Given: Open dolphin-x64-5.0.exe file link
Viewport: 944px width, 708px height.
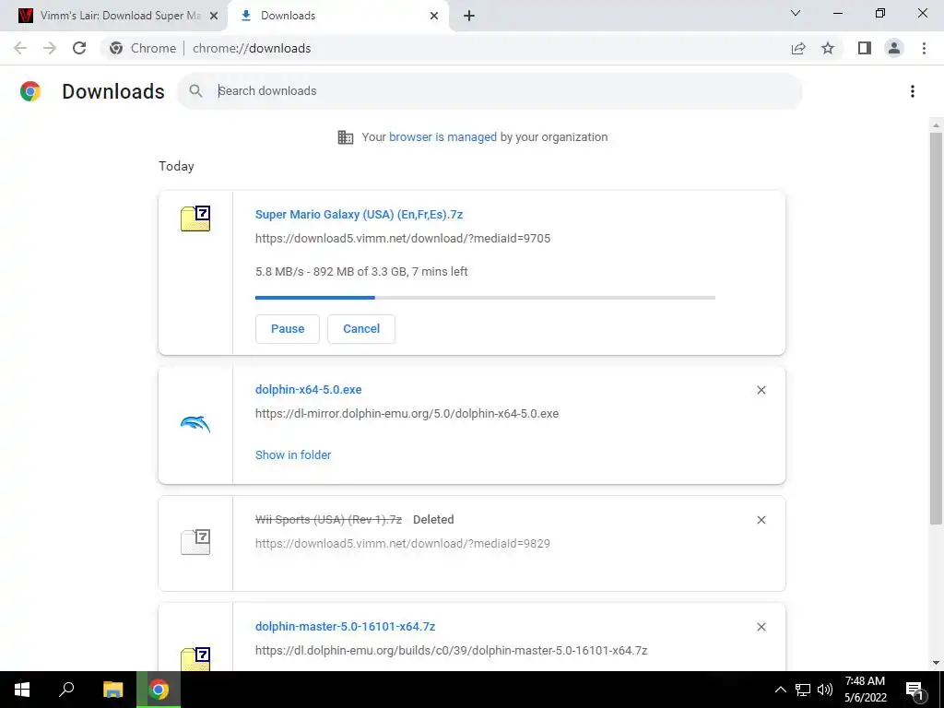Looking at the screenshot, I should [x=308, y=390].
